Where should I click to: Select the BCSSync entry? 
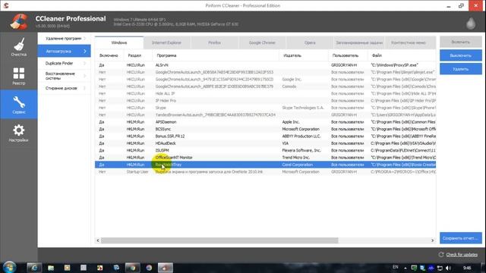coord(265,129)
